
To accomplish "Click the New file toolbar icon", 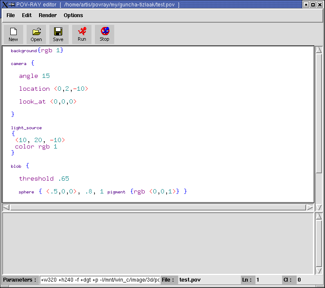I will tap(13, 34).
